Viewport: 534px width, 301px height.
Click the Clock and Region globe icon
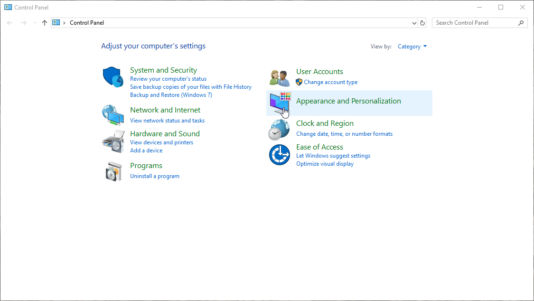pyautogui.click(x=279, y=129)
